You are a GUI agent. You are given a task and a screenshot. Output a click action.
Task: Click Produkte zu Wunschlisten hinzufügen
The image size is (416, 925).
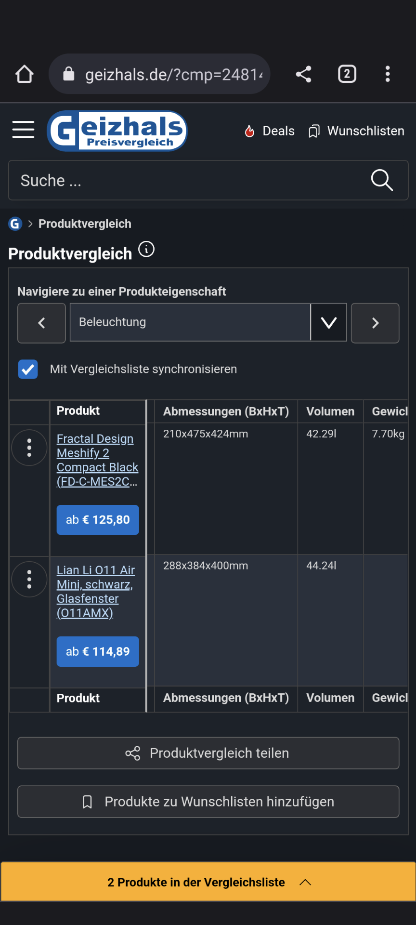208,802
